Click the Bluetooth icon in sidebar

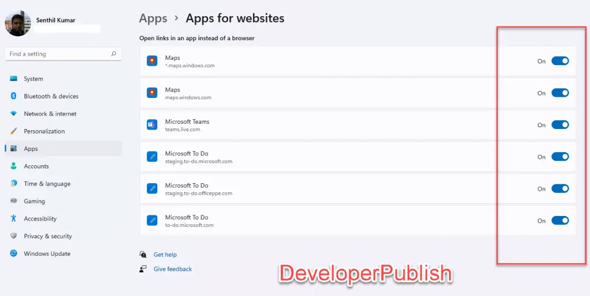(x=14, y=96)
